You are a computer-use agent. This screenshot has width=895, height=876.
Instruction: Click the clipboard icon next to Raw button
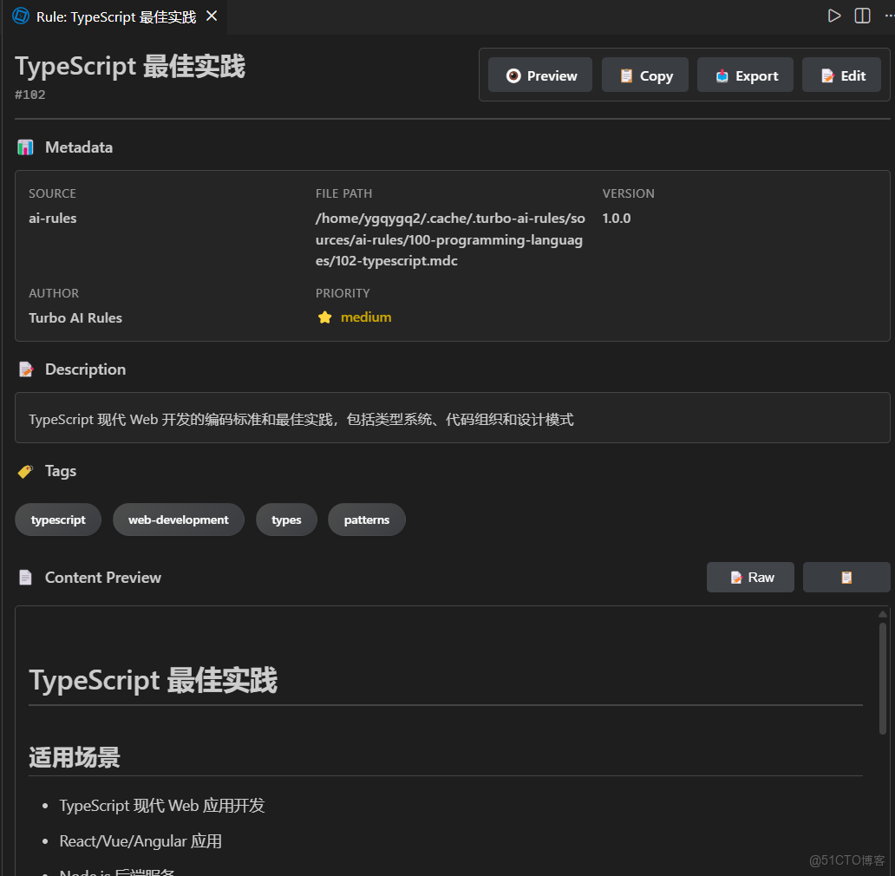(x=846, y=577)
